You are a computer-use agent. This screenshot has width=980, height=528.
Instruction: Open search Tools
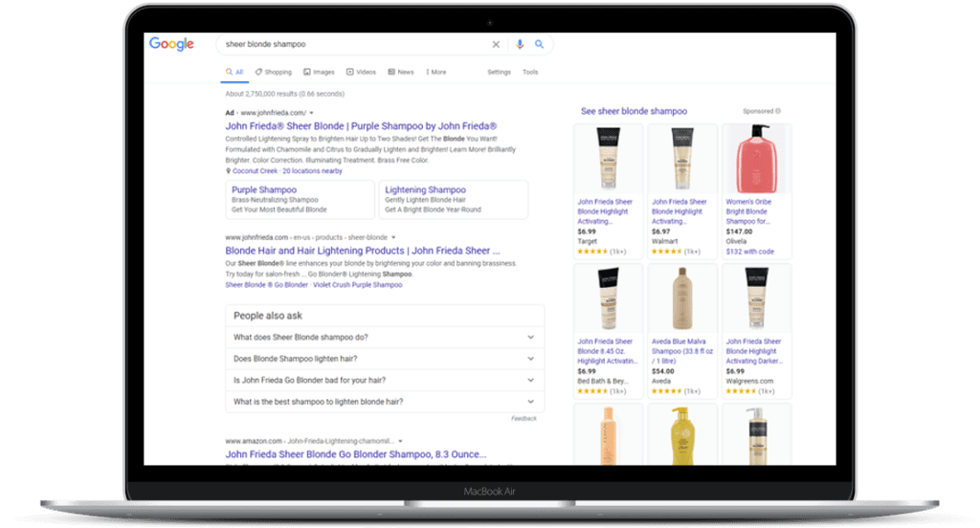(530, 72)
